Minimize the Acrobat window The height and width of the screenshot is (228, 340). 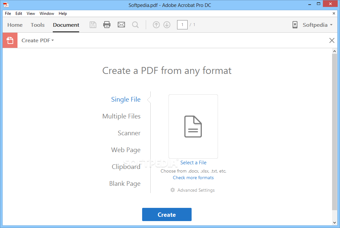click(310, 4)
